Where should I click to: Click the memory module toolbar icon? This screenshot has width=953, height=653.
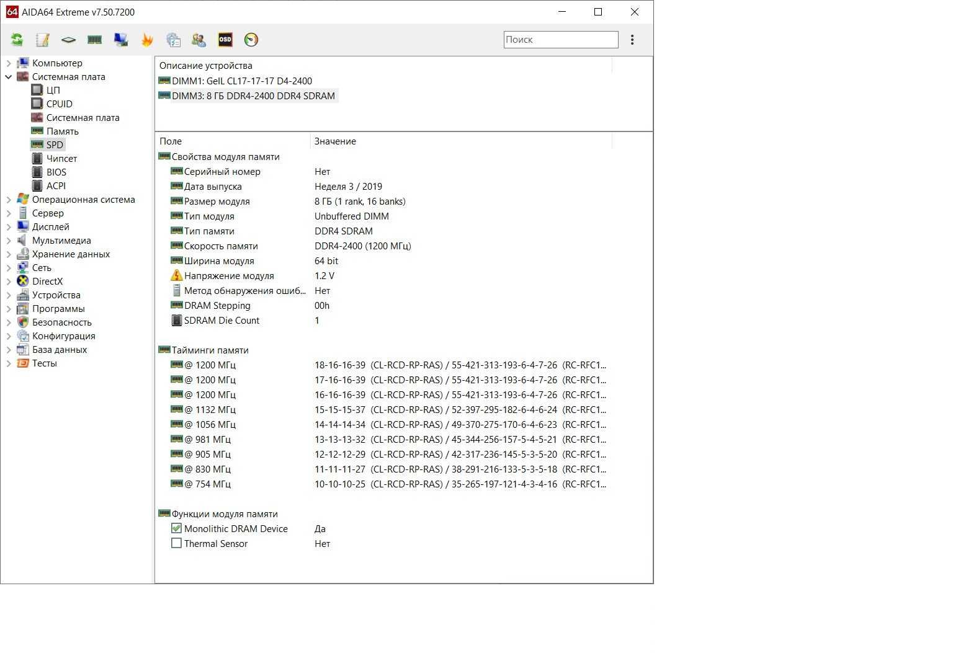(x=94, y=40)
